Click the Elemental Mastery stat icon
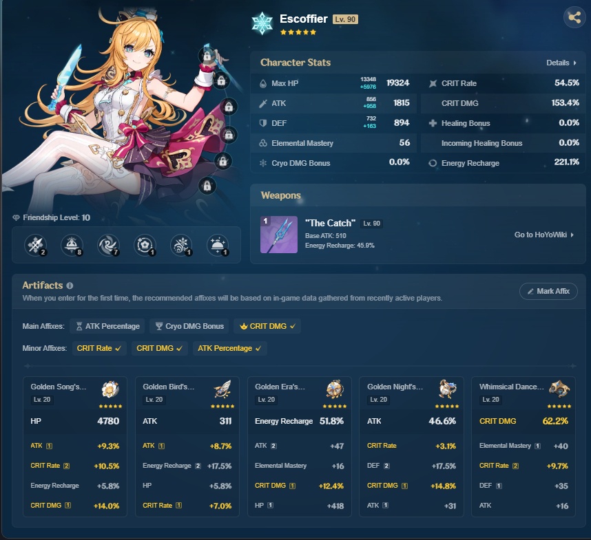The width and height of the screenshot is (591, 540). pyautogui.click(x=263, y=143)
